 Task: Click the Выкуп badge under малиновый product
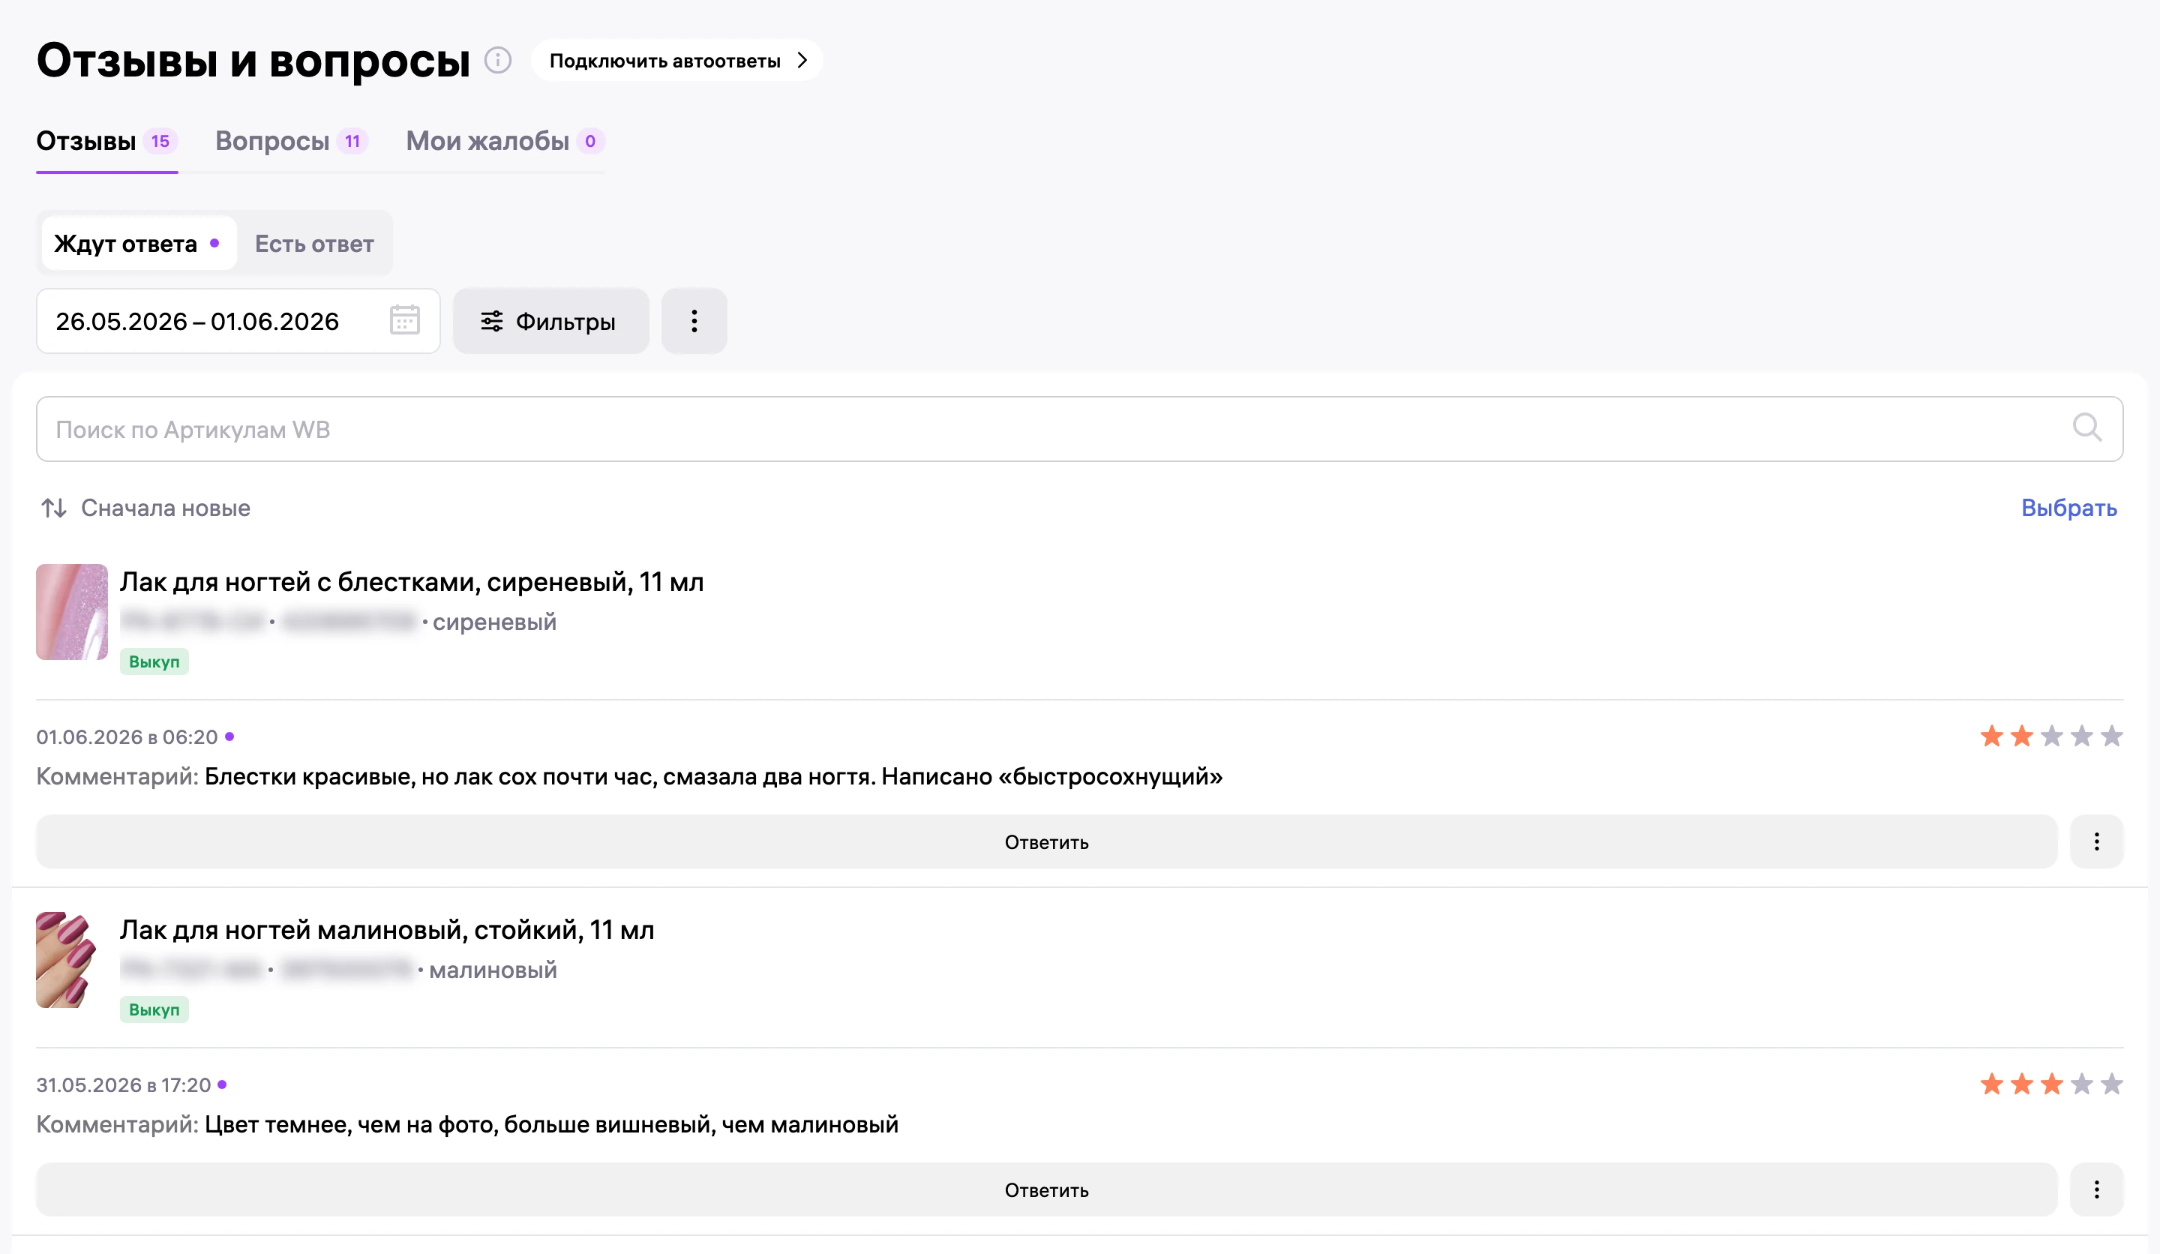154,1009
